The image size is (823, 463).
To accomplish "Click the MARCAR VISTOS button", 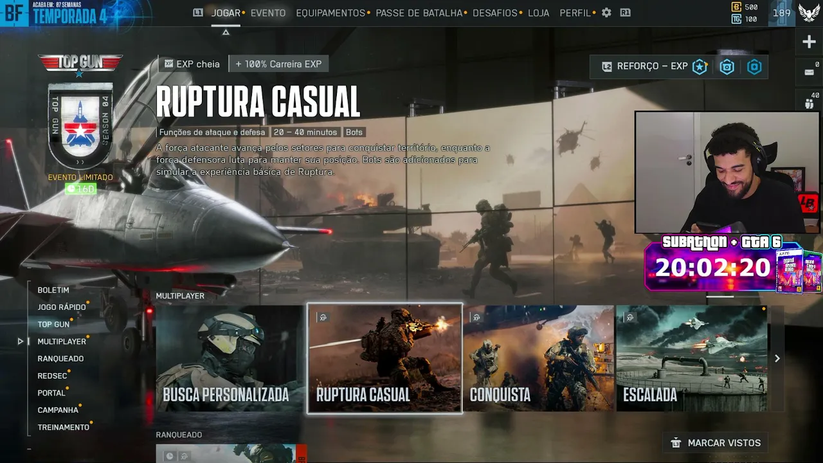I will (715, 443).
